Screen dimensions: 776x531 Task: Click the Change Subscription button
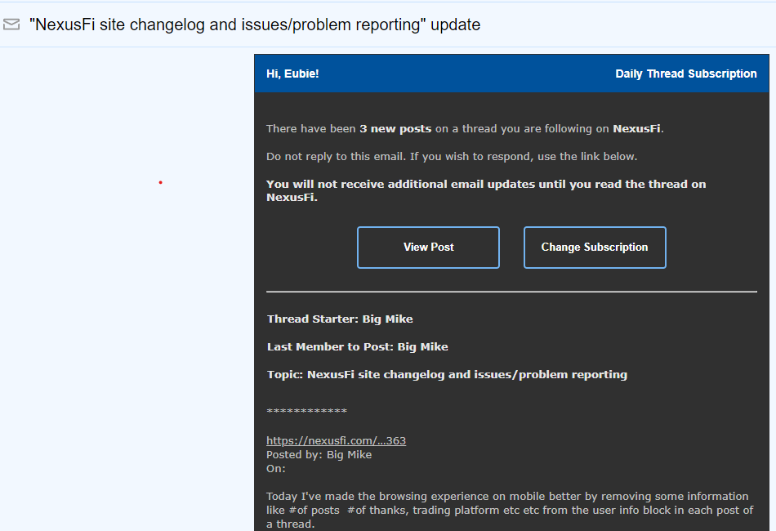click(595, 248)
